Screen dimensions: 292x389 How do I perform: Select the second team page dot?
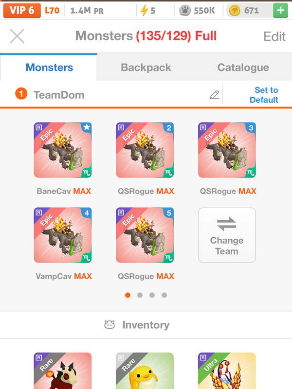click(140, 295)
